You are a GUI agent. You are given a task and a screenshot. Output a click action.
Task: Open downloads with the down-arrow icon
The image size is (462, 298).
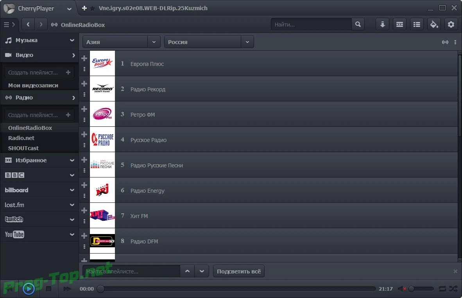coord(382,25)
